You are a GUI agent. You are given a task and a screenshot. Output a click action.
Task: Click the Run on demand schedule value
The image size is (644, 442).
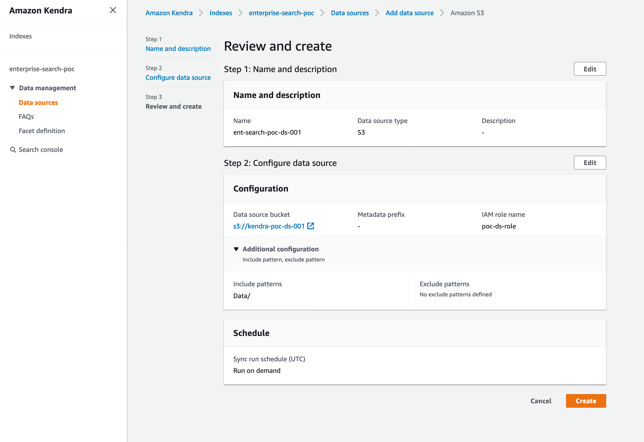point(257,371)
